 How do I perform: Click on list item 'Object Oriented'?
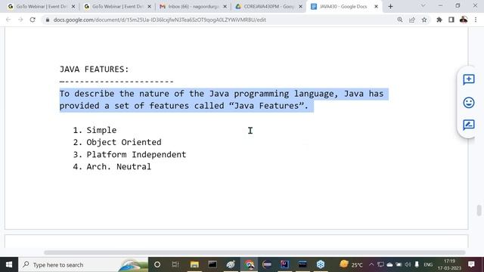tap(124, 142)
